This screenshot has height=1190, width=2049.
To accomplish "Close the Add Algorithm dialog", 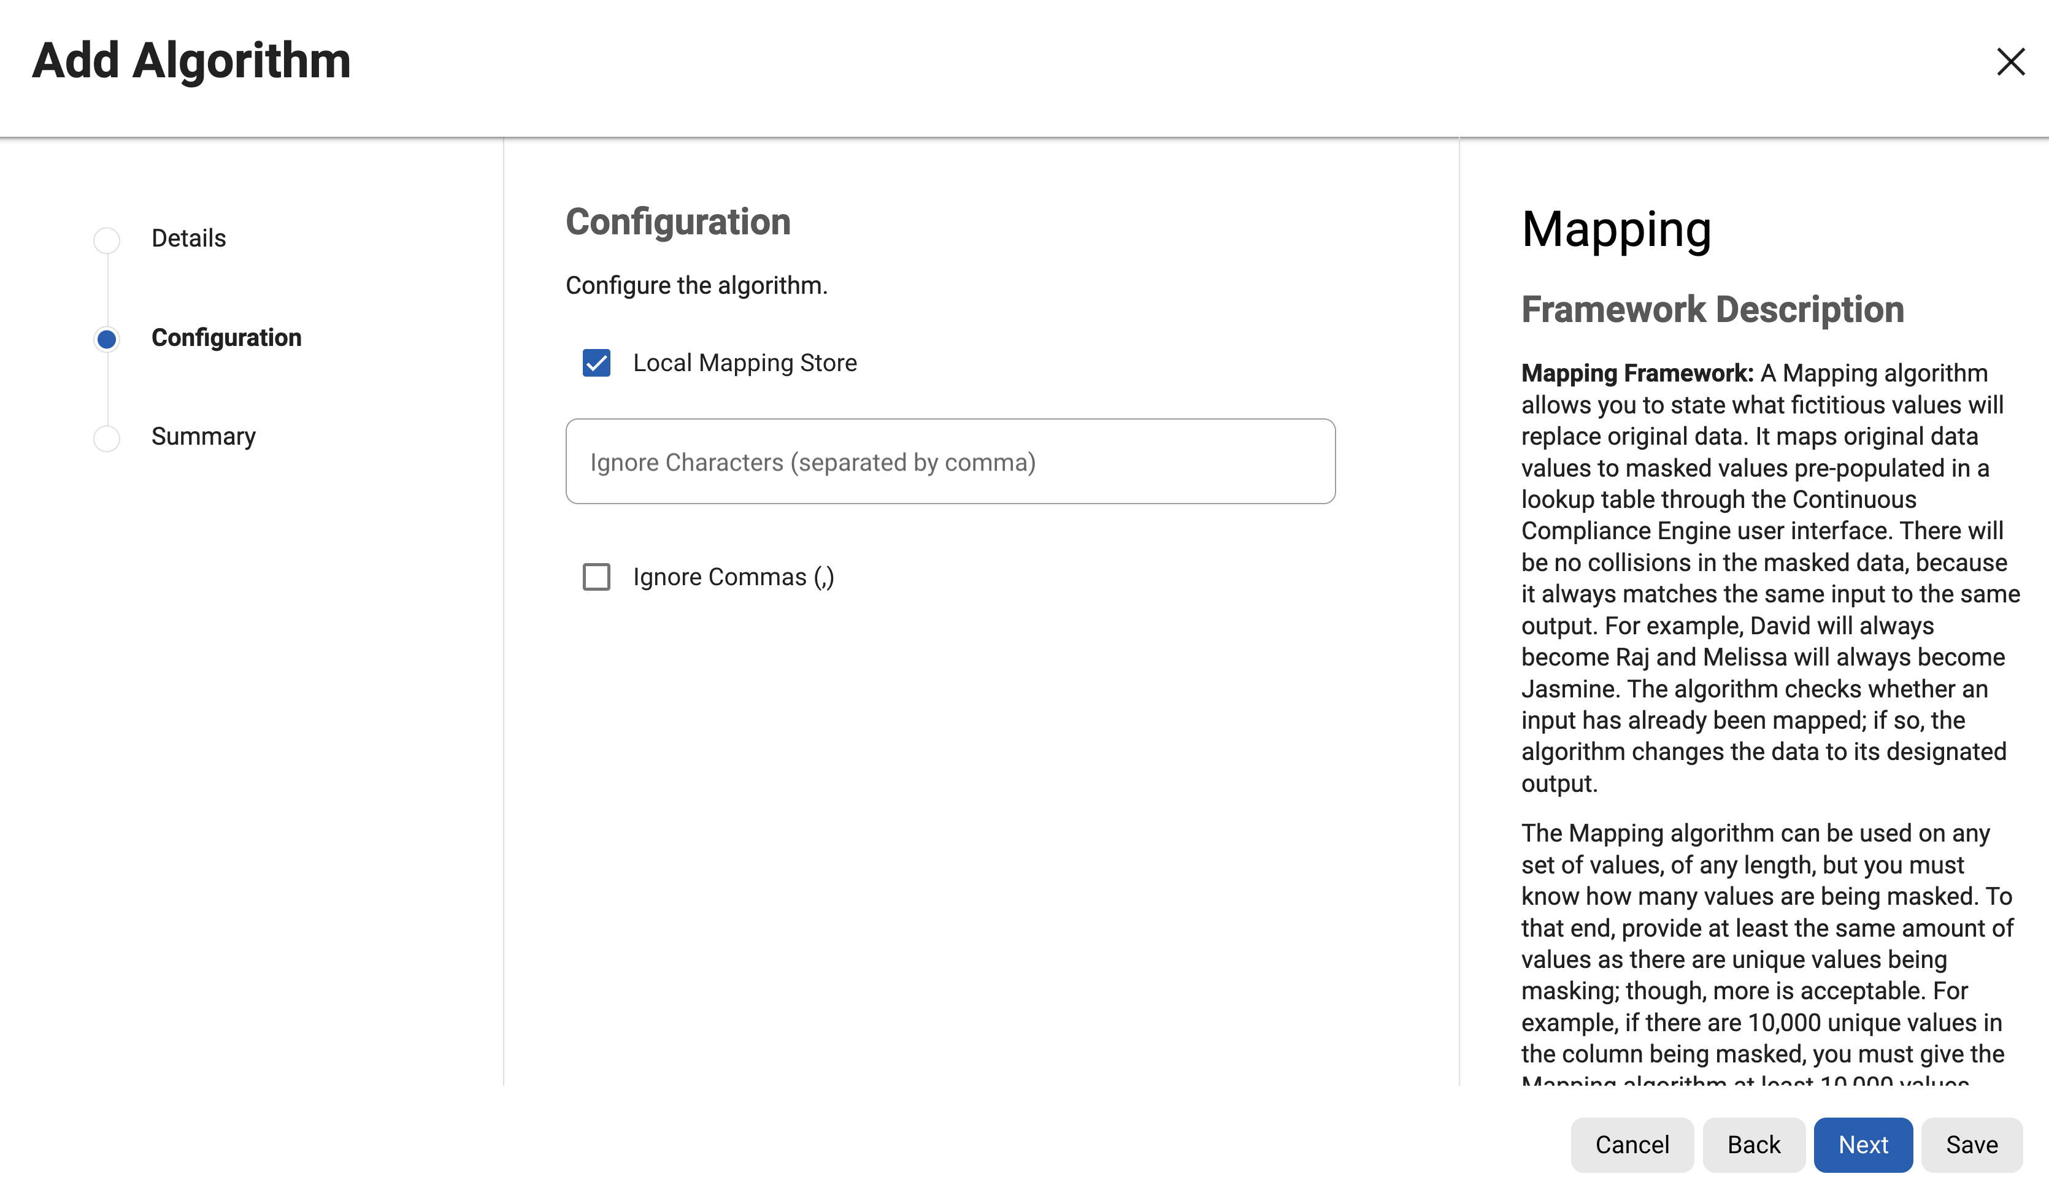I will tap(2011, 63).
